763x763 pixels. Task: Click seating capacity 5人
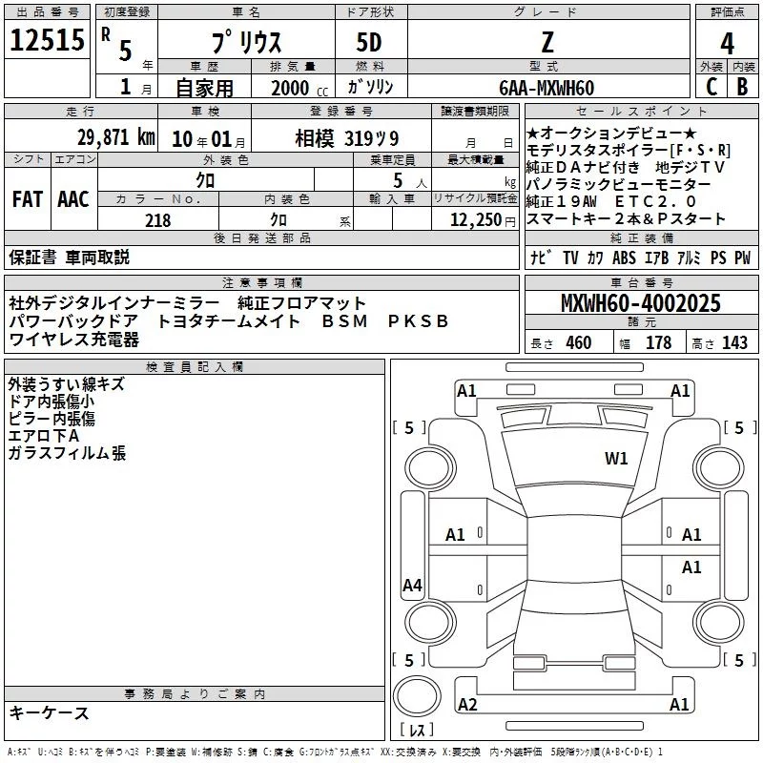410,181
